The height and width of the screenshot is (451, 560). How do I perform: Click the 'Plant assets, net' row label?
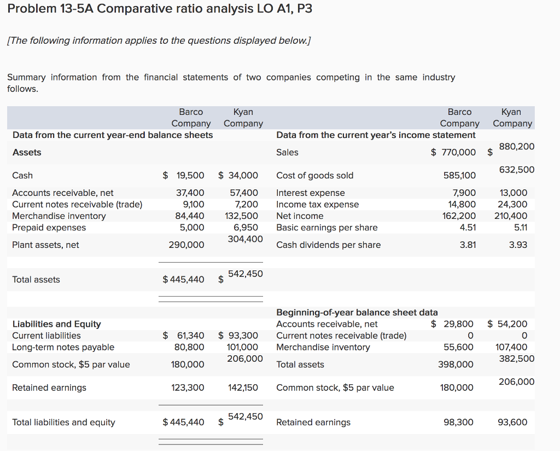point(45,245)
